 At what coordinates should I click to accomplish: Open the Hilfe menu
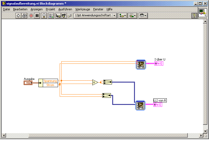(x=110, y=9)
